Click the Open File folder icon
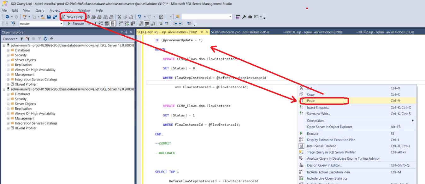 coord(43,17)
